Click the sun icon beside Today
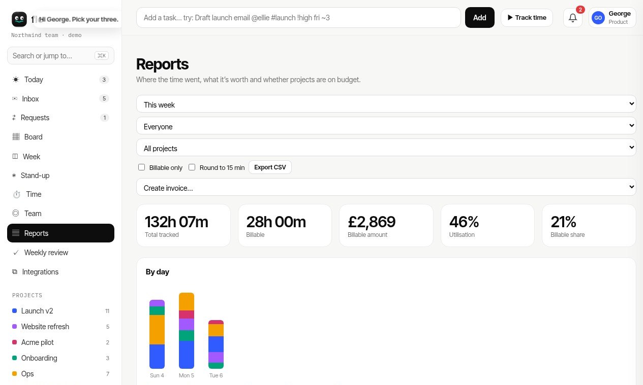This screenshot has width=643, height=385. tap(16, 80)
